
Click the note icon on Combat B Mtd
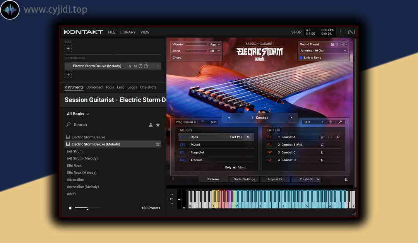(x=322, y=145)
